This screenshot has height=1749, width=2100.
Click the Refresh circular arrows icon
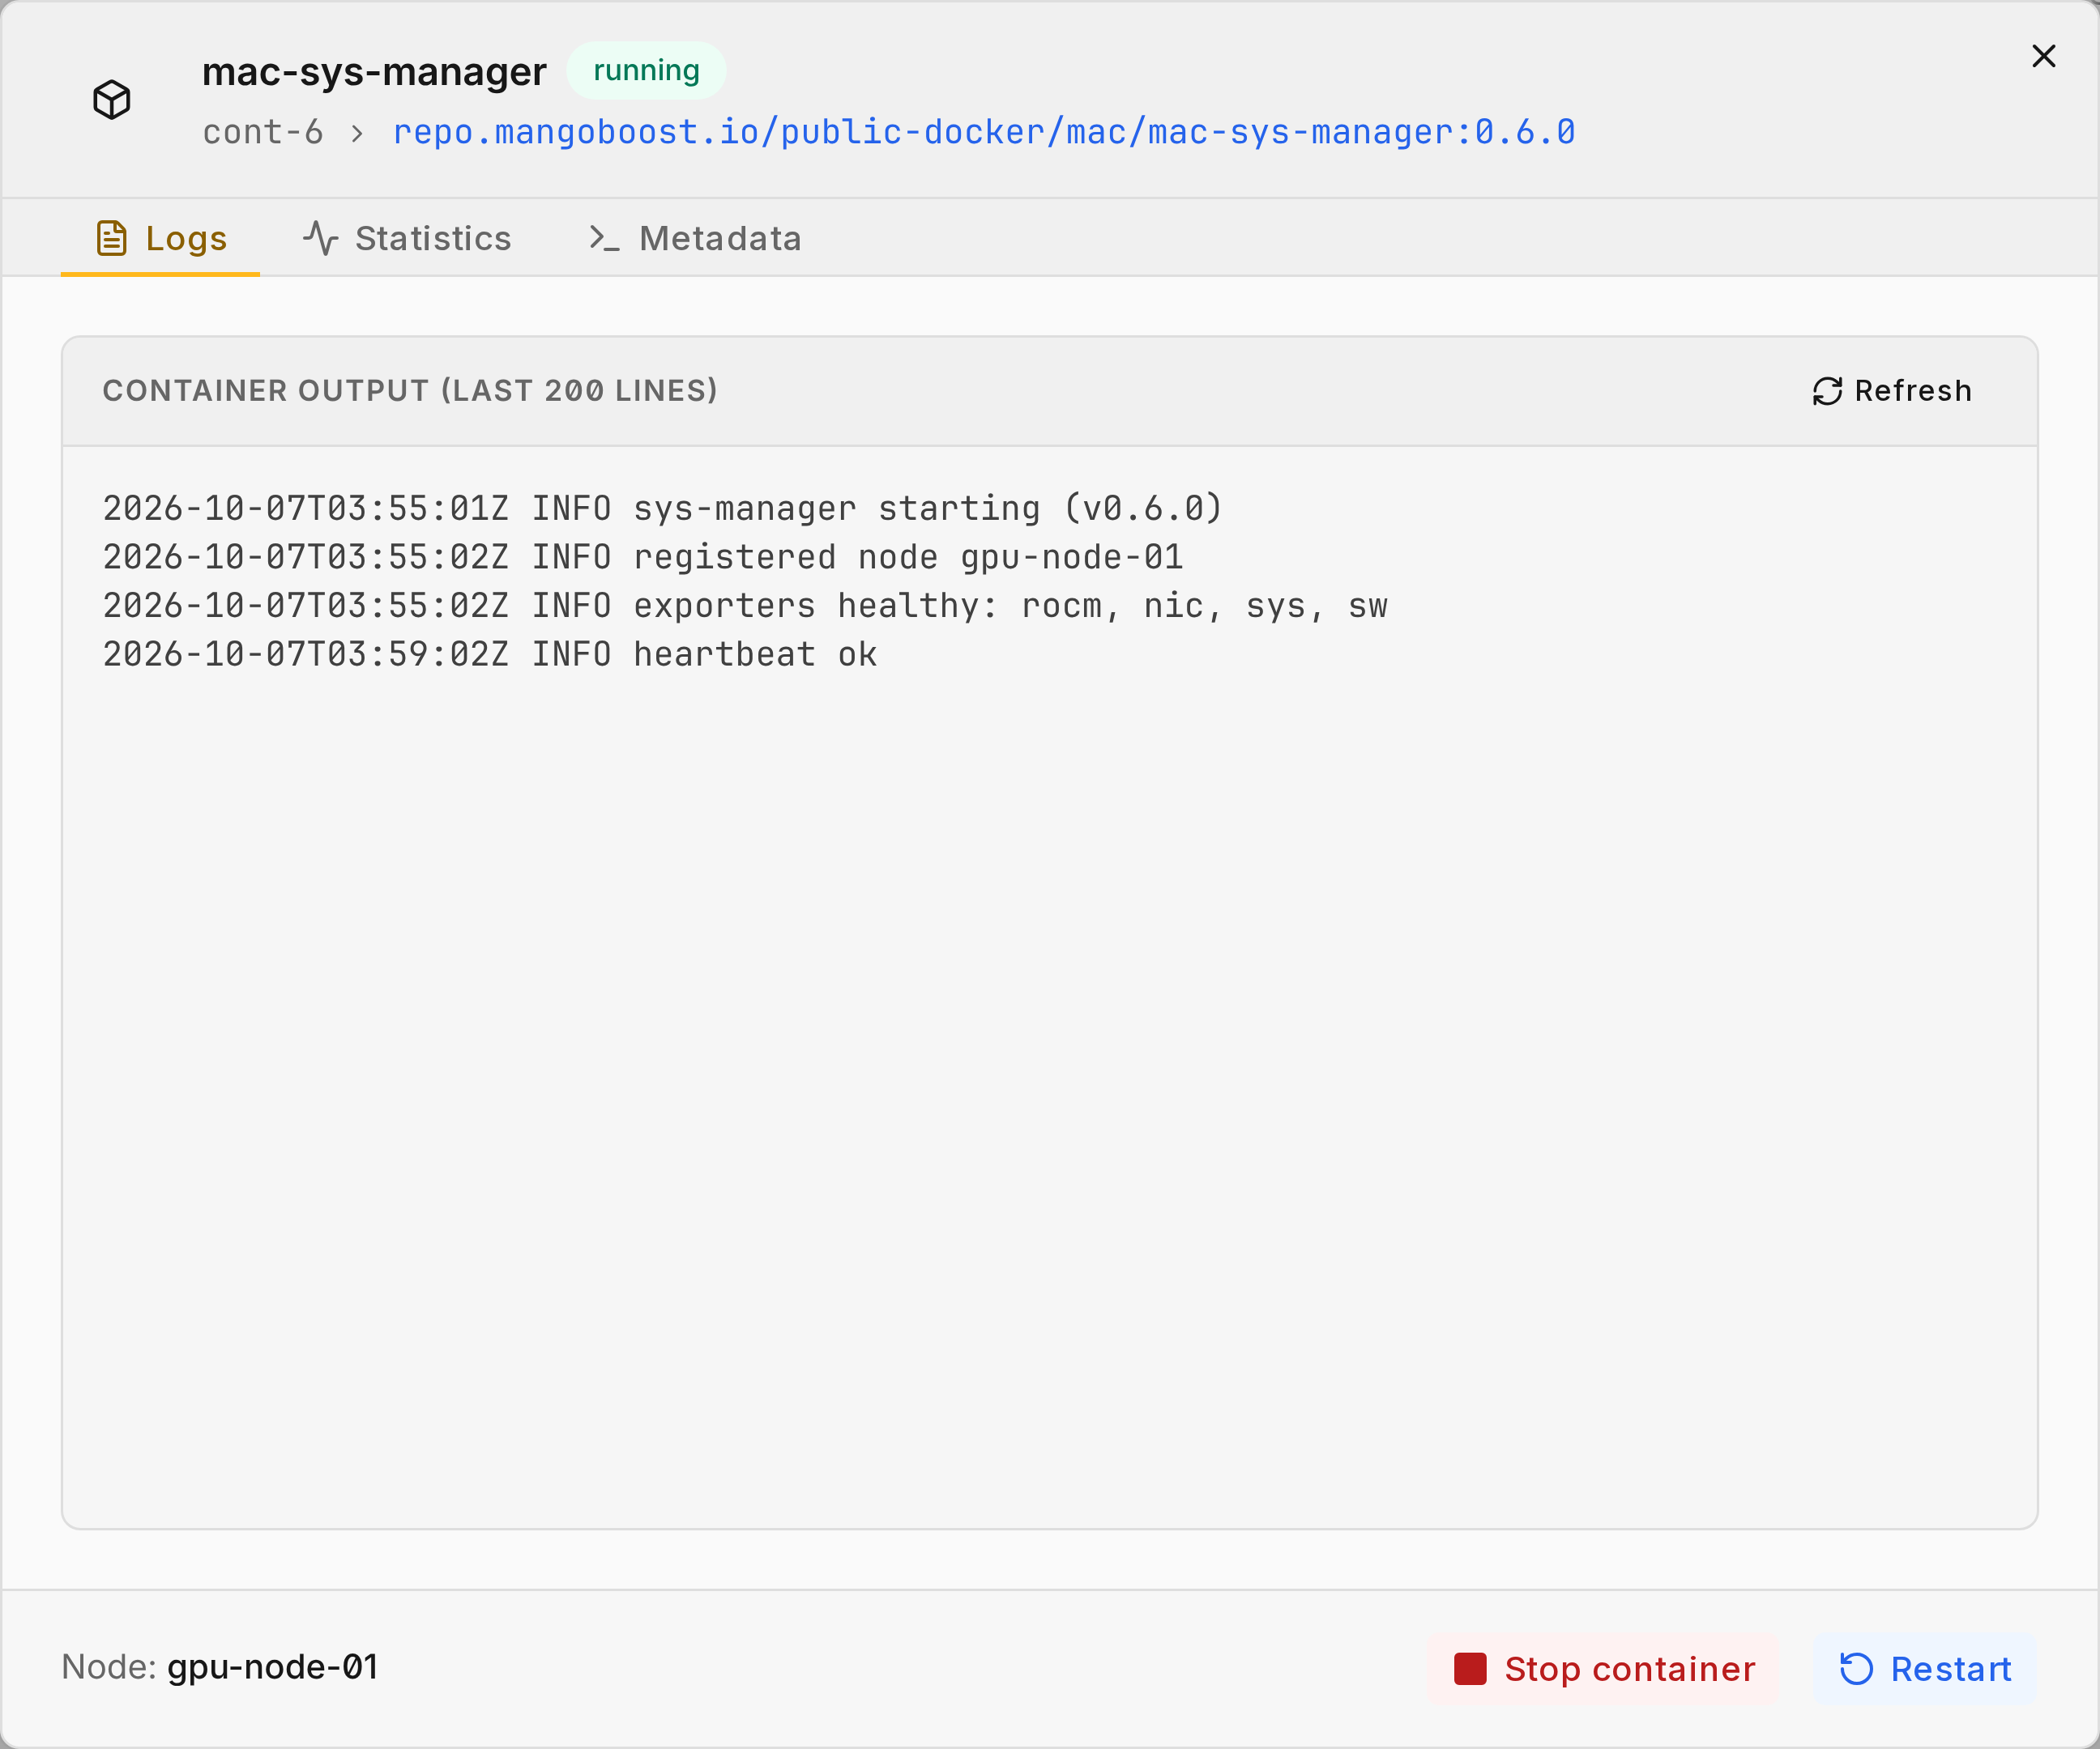click(x=1827, y=391)
